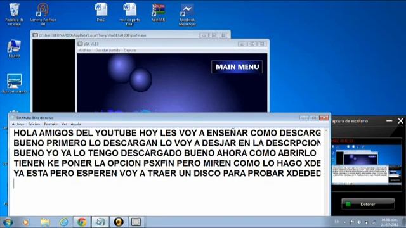Image resolution: width=406 pixels, height=228 pixels.
Task: Click the psxfin.exe console title icon
Action: (x=36, y=35)
